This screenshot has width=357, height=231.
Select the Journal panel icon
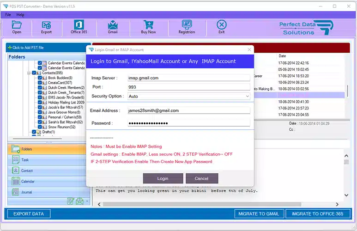[x=16, y=192]
